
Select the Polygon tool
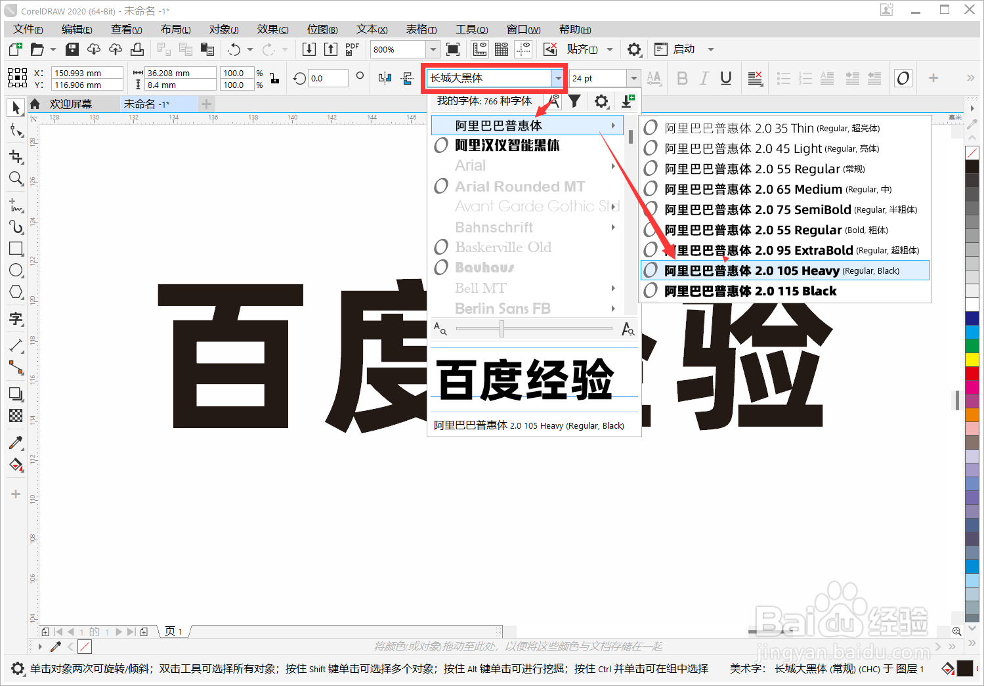click(16, 291)
